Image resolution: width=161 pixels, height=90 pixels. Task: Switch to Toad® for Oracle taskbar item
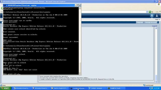pyautogui.click(x=116, y=88)
